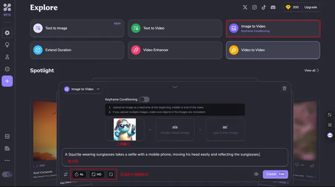Toggle Keyframe Conditioning switch

144,99
